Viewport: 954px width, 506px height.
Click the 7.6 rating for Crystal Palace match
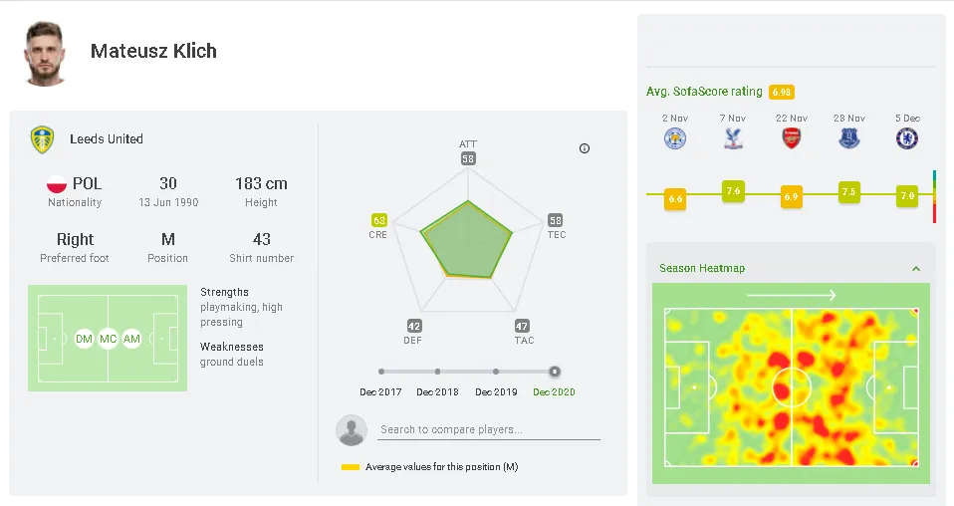734,190
